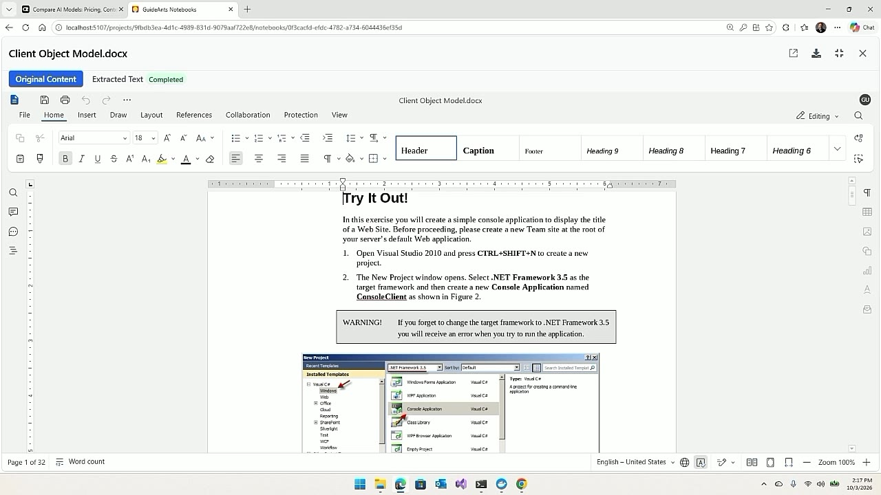Toggle Subscript formatting
The width and height of the screenshot is (881, 495).
point(146,159)
